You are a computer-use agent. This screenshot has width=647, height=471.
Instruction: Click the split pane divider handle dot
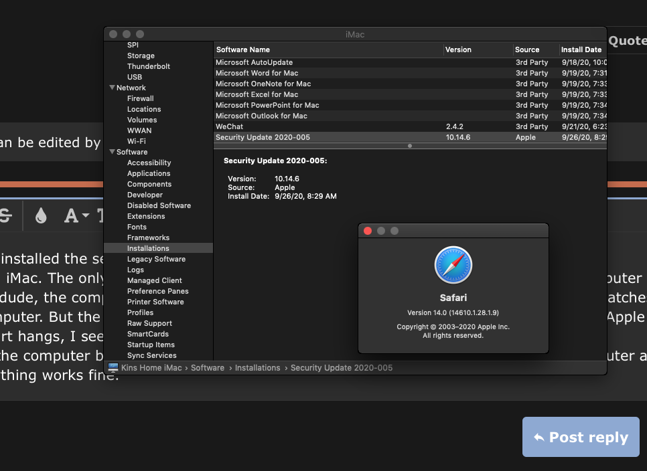point(410,146)
